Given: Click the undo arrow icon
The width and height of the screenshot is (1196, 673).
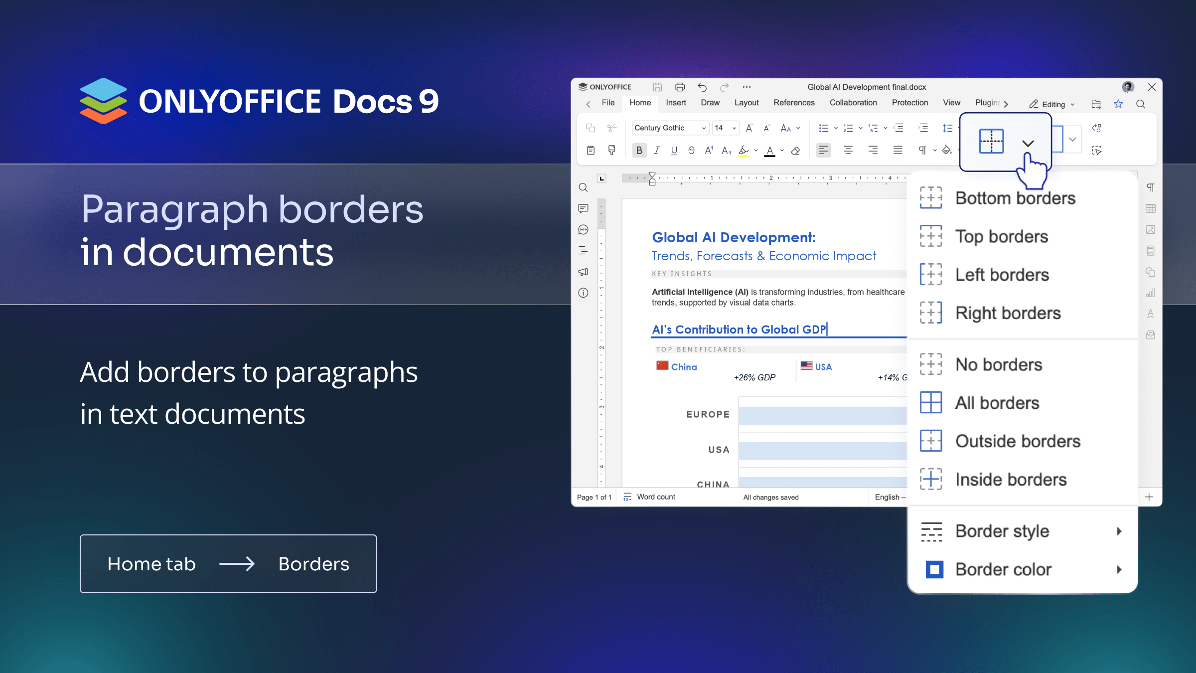Looking at the screenshot, I should [x=702, y=87].
